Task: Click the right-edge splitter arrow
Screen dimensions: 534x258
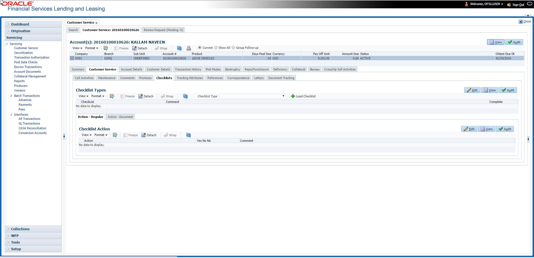Action: tap(528, 139)
